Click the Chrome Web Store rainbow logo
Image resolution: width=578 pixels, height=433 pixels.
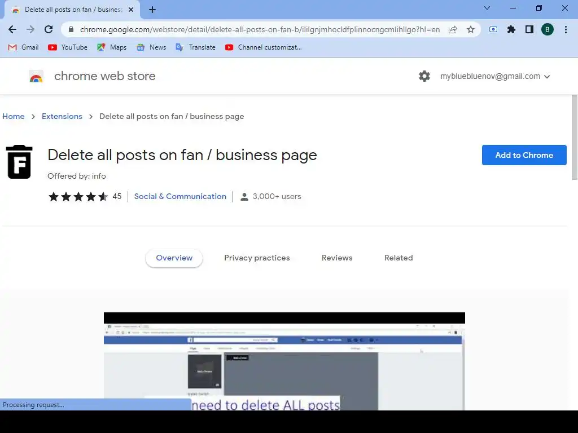(x=36, y=76)
